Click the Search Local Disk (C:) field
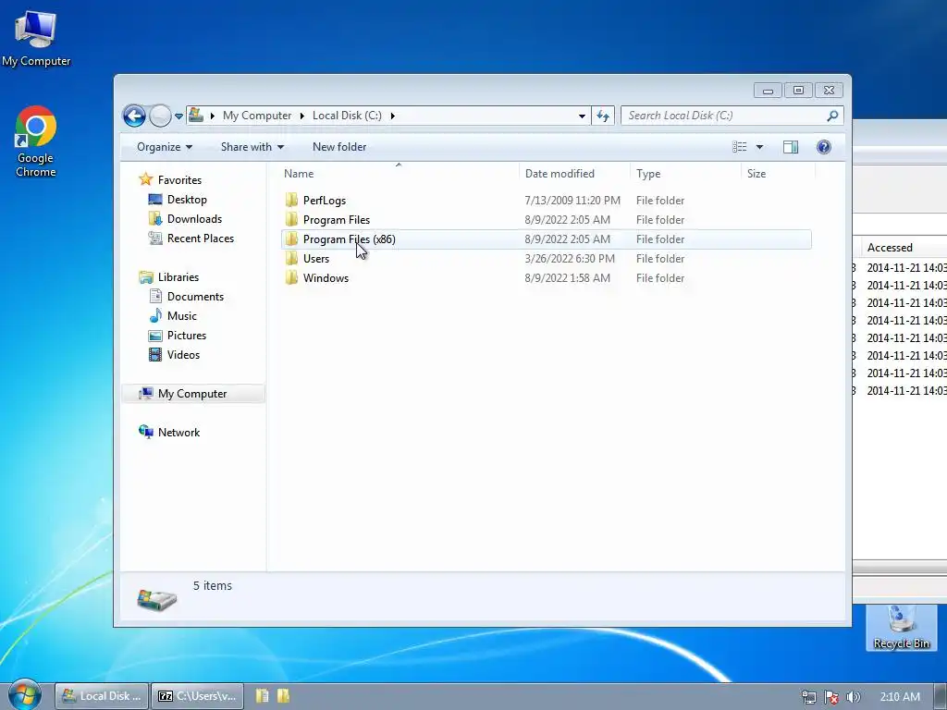The image size is (947, 710). click(x=725, y=116)
